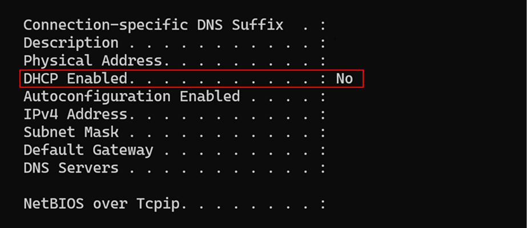The image size is (527, 228).
Task: Click the colon ending the IPv4 Address line
Action: [x=323, y=115]
